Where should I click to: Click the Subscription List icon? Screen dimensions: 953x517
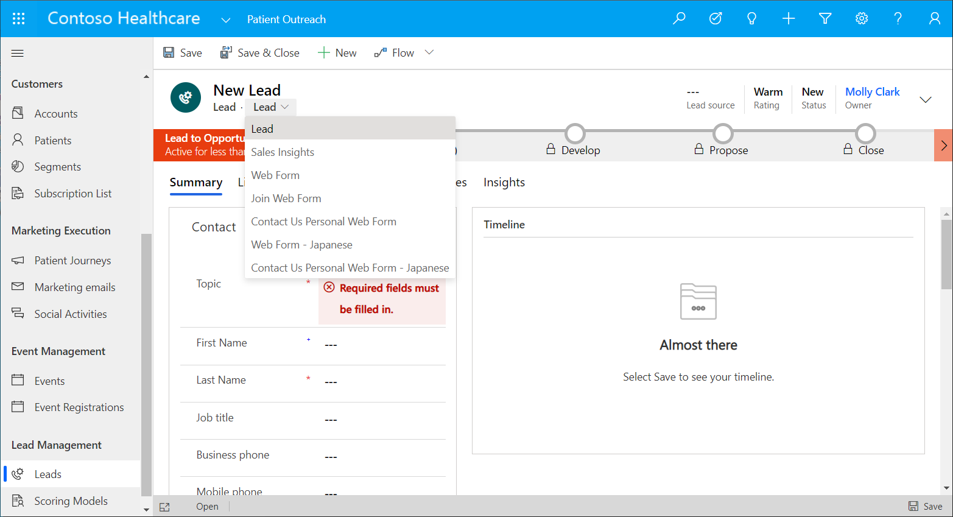[x=18, y=193]
